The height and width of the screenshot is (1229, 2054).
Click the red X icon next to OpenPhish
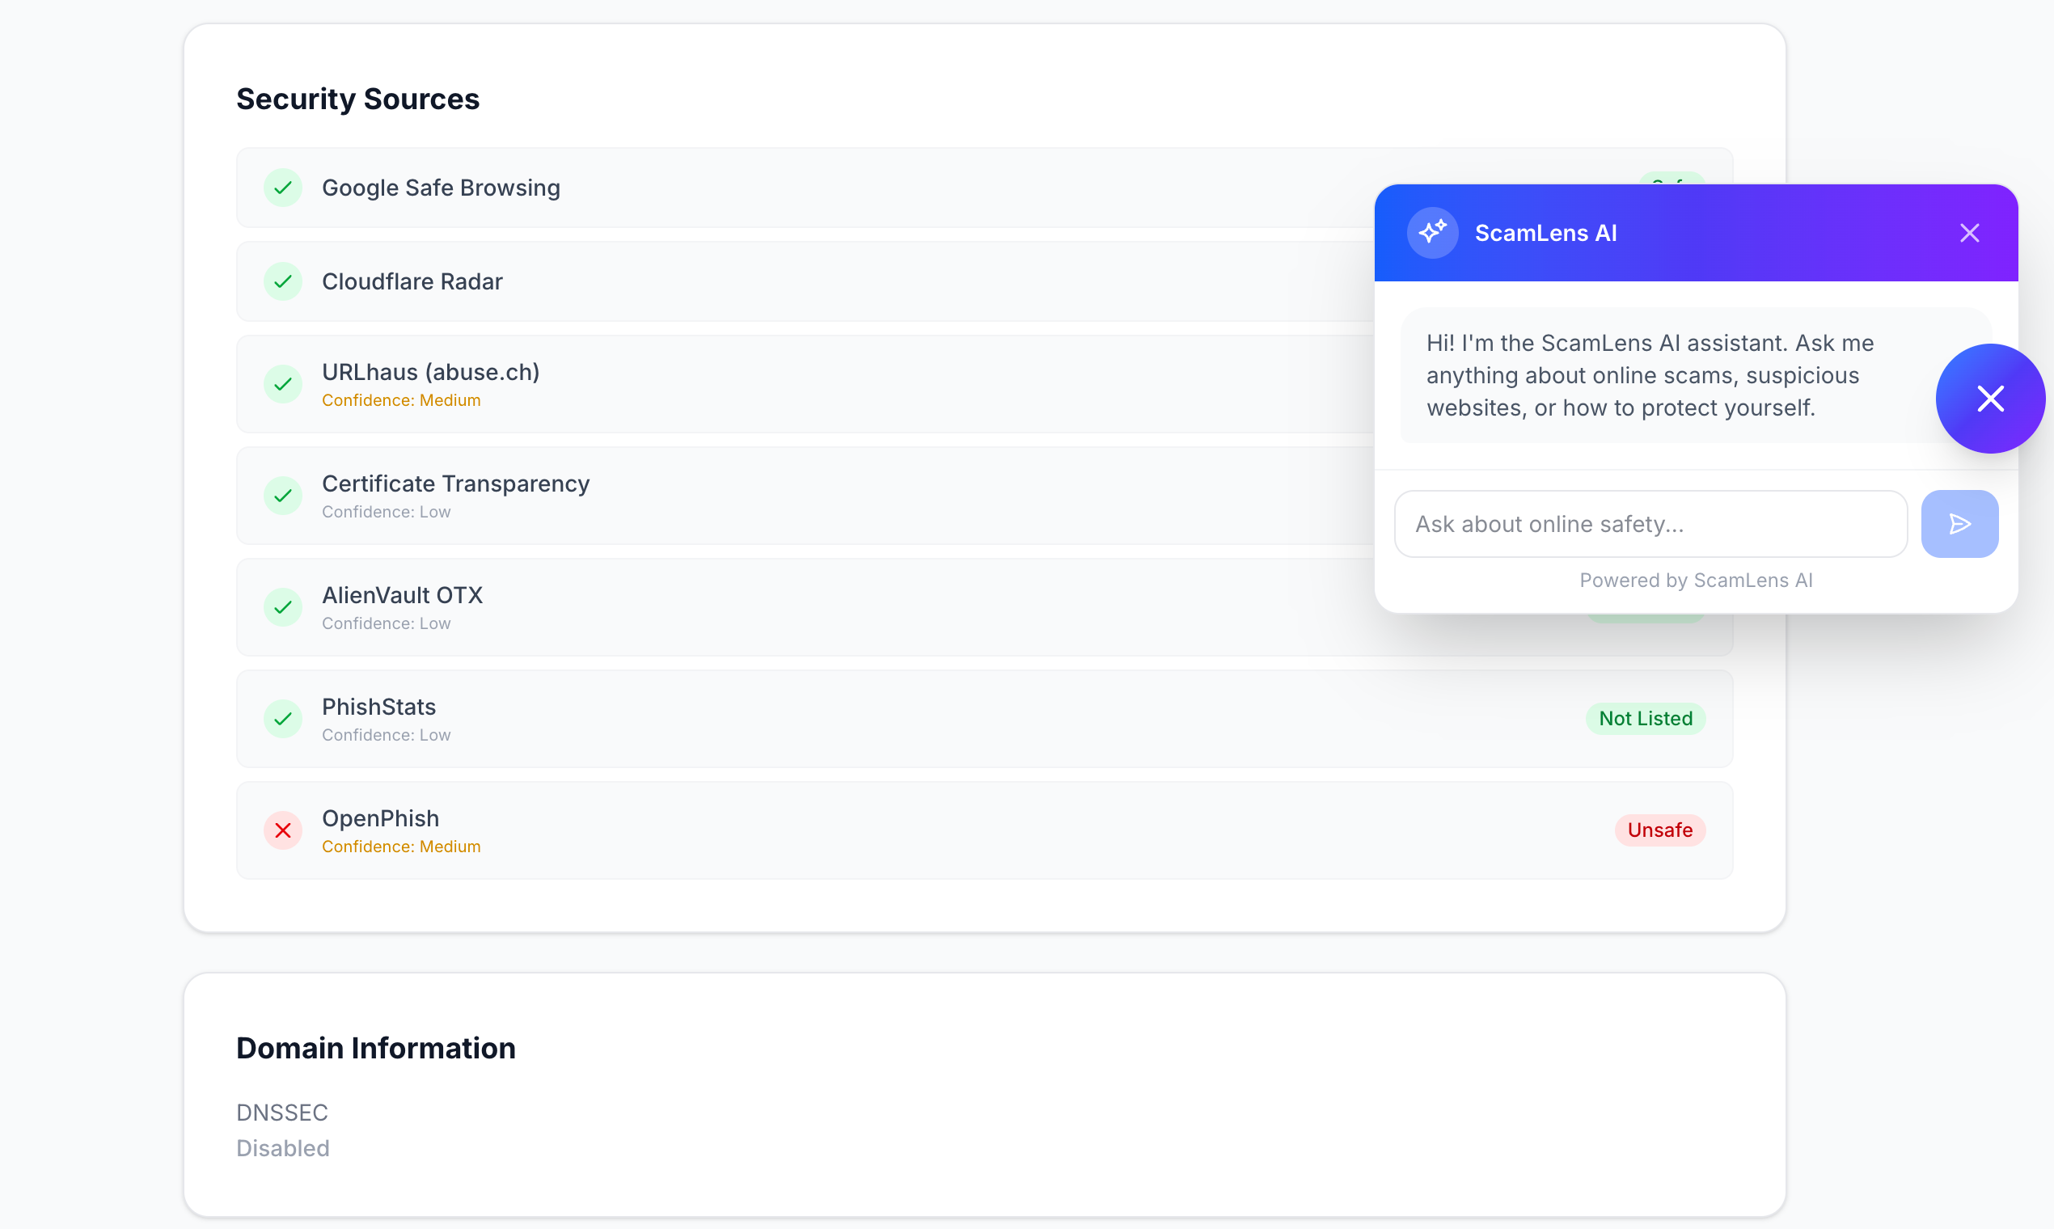tap(282, 830)
